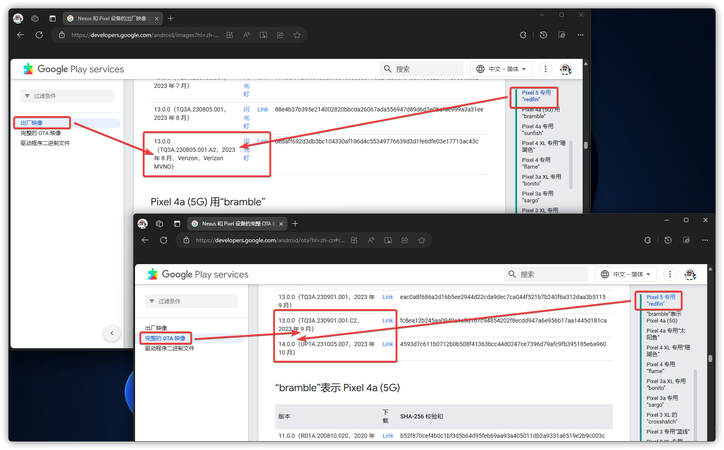The image size is (724, 450).
Task: Click Link for 13.0.0 TQ3A.230805.001 August build
Action: (x=263, y=109)
